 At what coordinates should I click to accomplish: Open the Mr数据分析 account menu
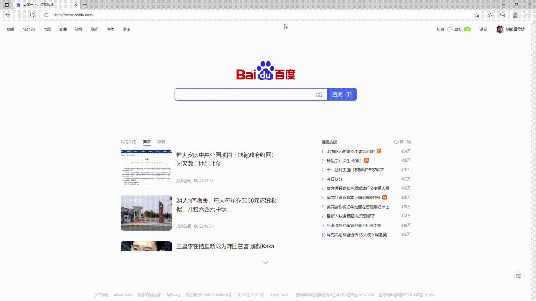coord(515,29)
